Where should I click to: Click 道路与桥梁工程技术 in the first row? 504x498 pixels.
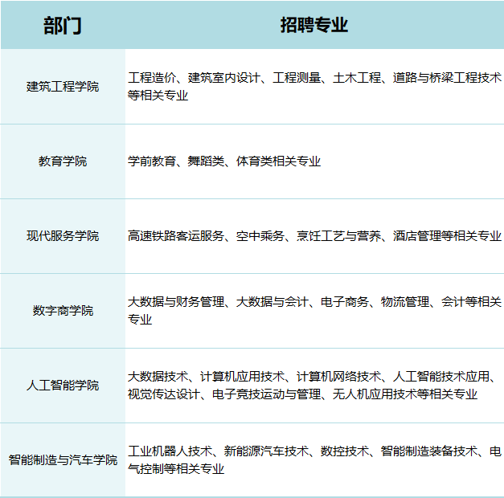(447, 79)
